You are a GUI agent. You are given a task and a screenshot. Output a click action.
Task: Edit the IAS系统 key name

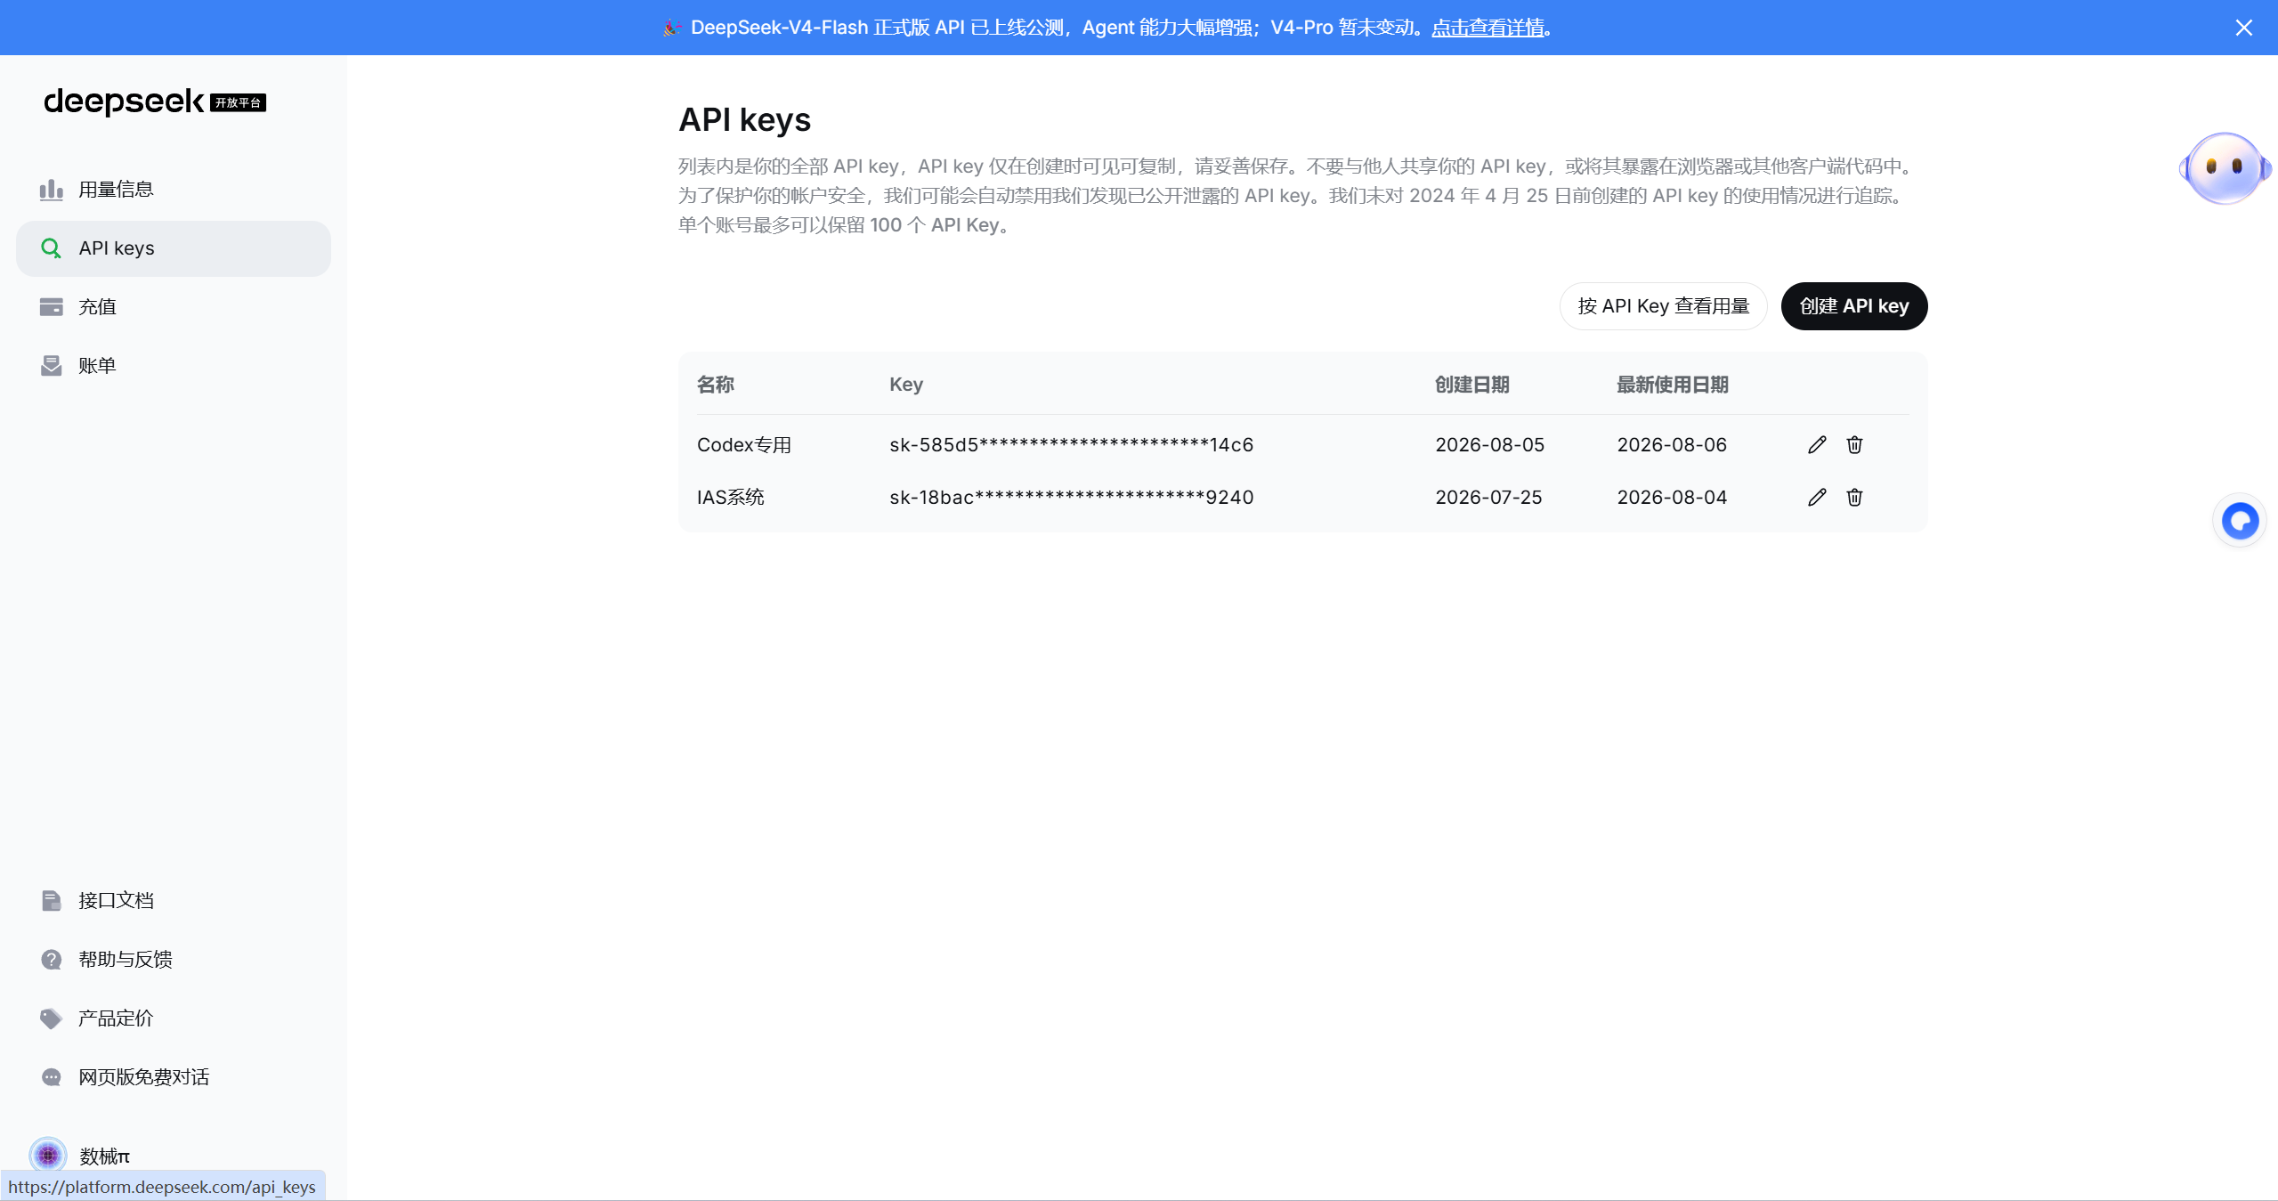(1817, 498)
